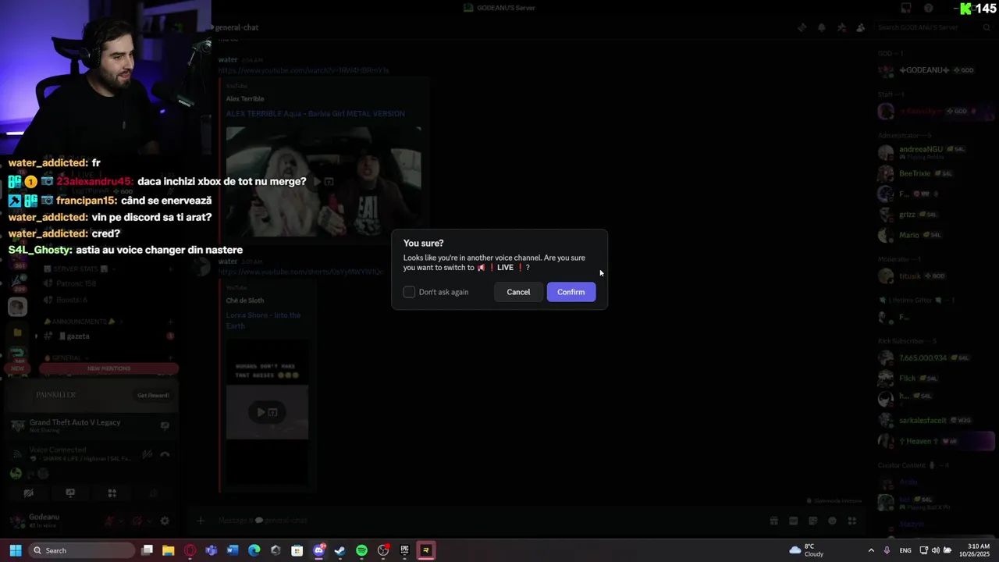Open Discord User Settings gear
Screen dimensions: 999x562
pos(165,521)
